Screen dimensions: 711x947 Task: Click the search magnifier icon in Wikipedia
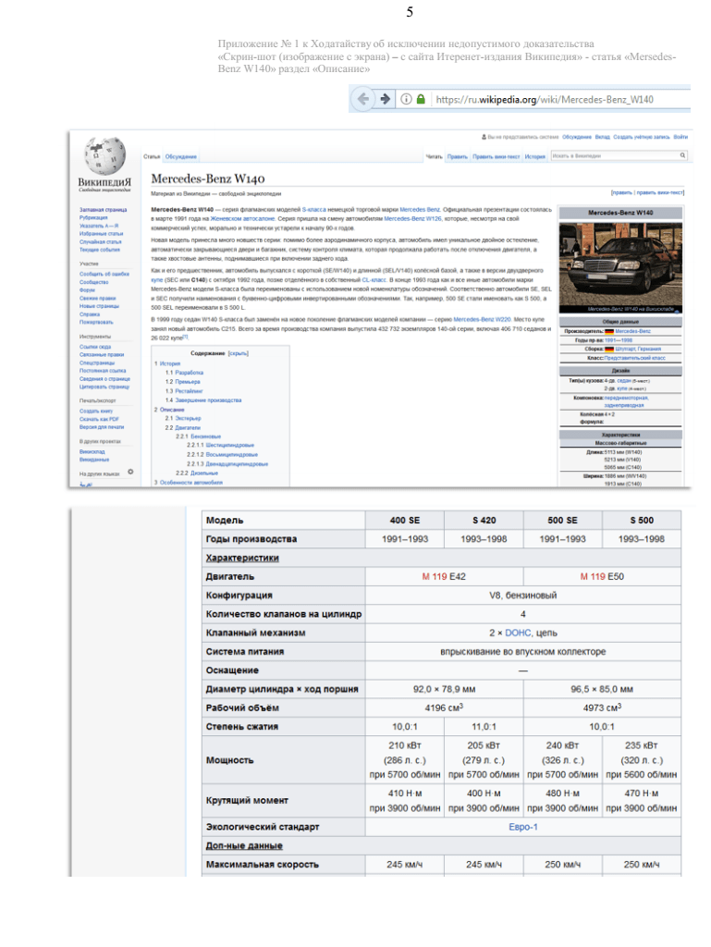(682, 155)
